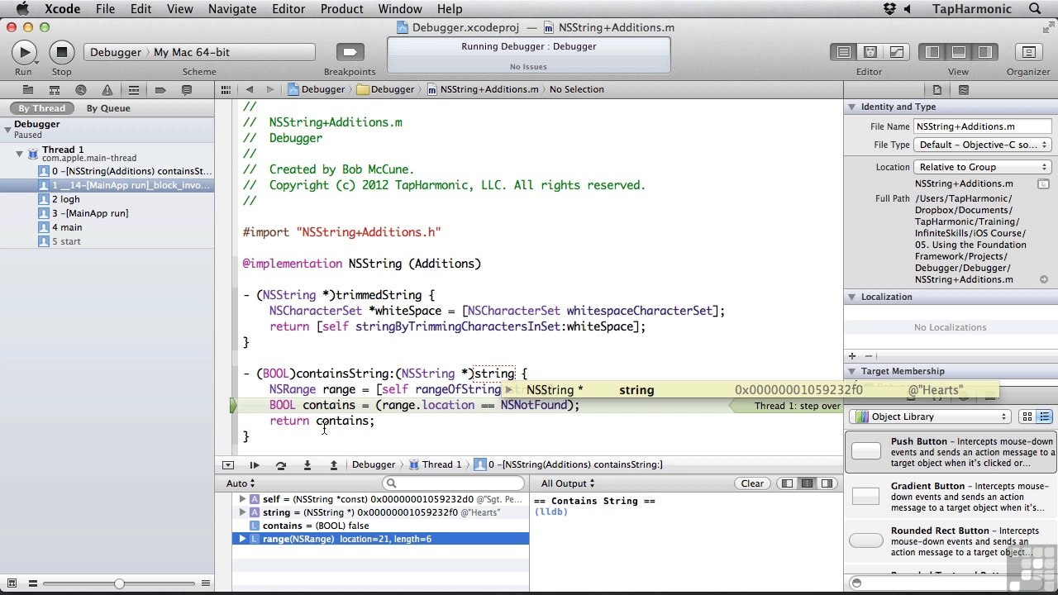Toggle the Utilities pane view button

click(x=985, y=52)
